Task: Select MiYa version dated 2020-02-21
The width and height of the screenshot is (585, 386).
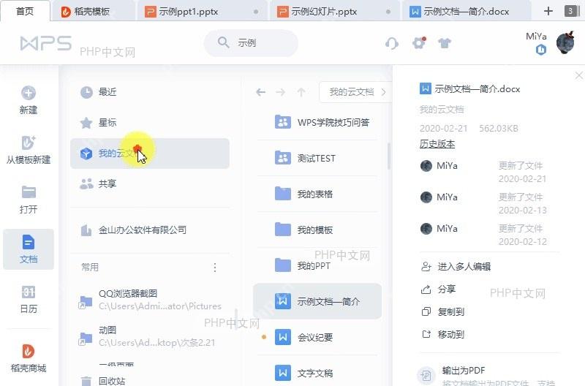Action: click(x=483, y=172)
